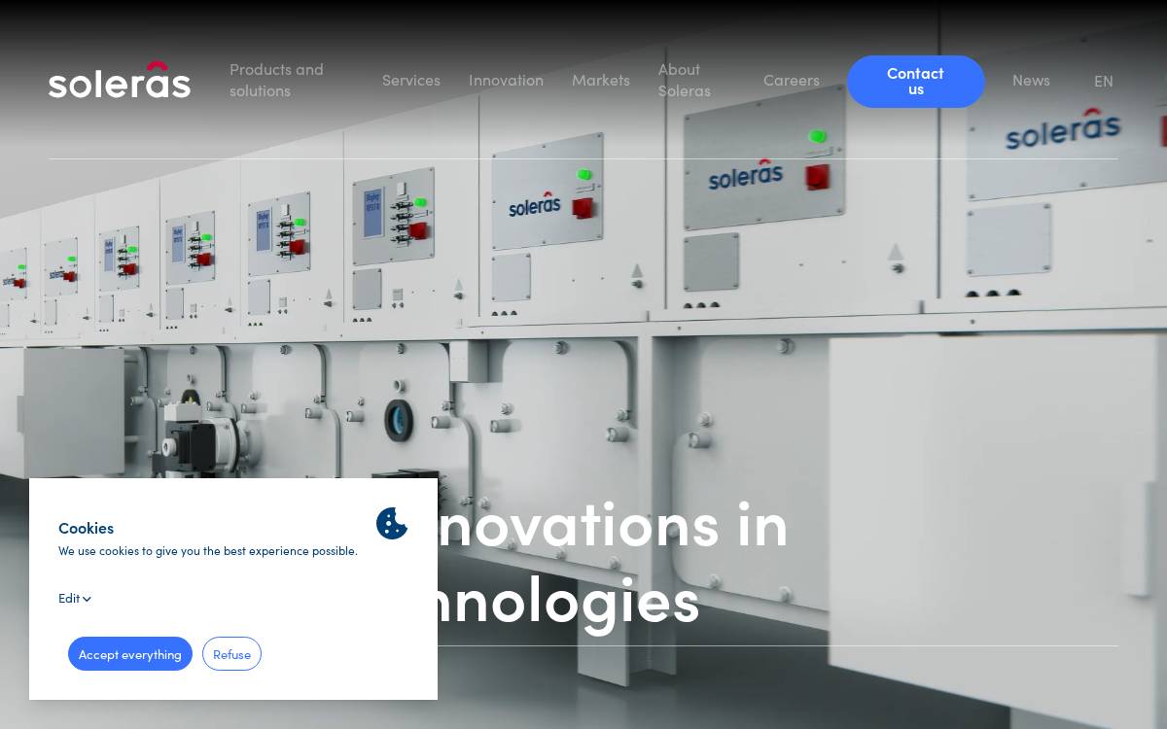Open the News link

pyautogui.click(x=1031, y=80)
